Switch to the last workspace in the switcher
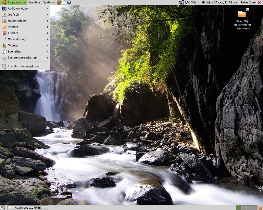The height and width of the screenshot is (210, 263). tap(255, 208)
